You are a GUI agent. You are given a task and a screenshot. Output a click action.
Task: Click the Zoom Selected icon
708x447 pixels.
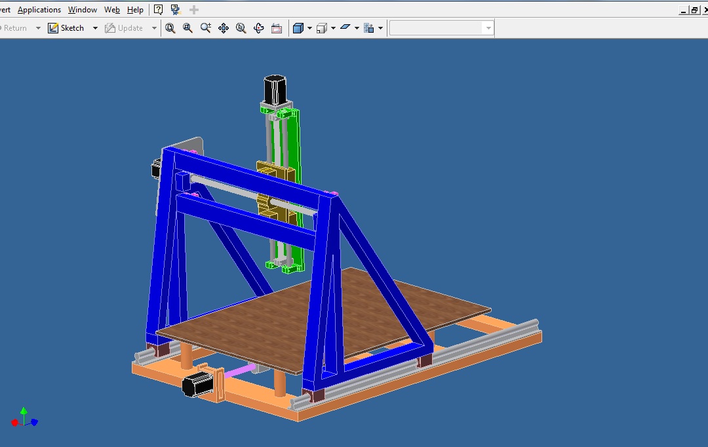click(241, 28)
